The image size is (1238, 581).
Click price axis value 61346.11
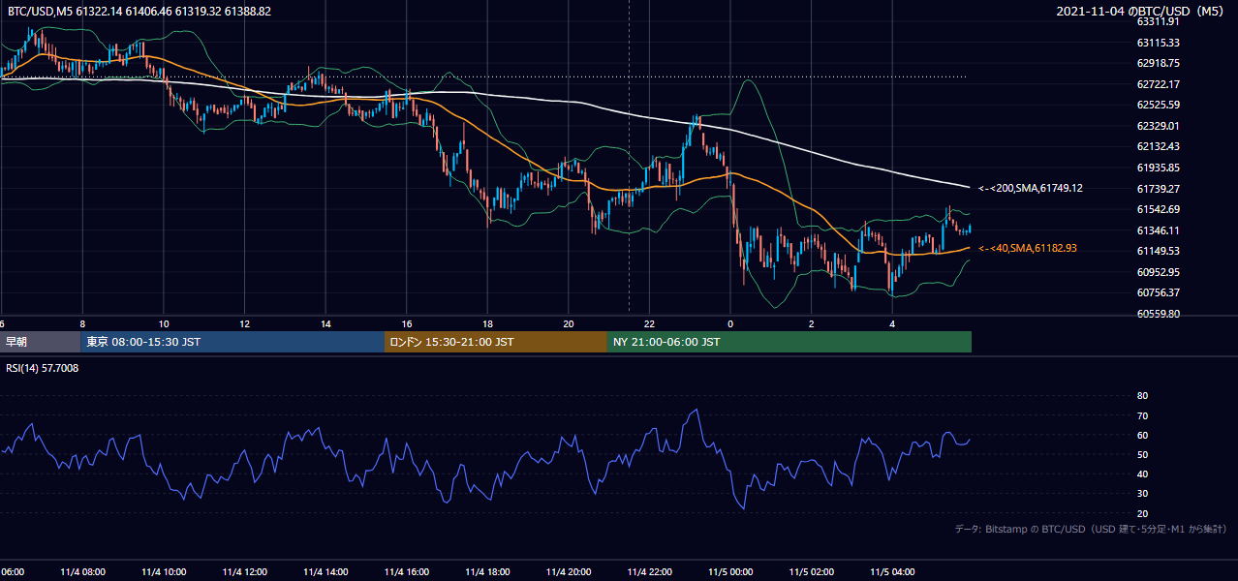pos(1158,230)
